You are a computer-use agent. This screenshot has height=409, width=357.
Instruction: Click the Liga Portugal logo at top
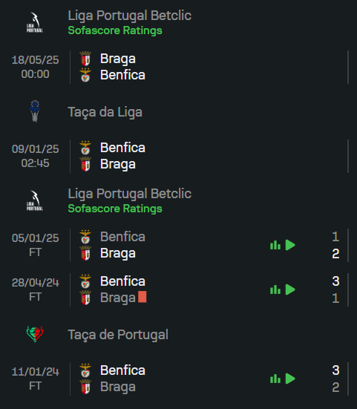(x=35, y=22)
